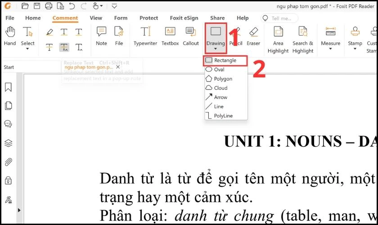Switch to the Protect ribbon tab
The width and height of the screenshot is (378, 225).
tap(149, 18)
